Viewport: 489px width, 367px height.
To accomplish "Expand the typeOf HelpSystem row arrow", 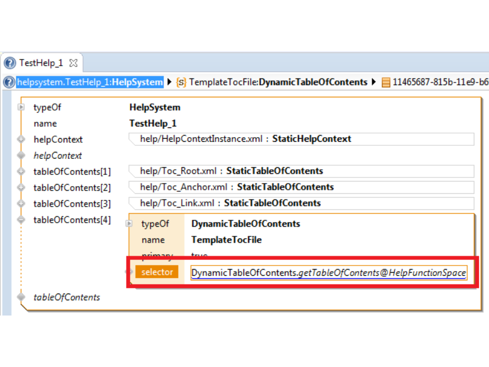I will [x=21, y=108].
